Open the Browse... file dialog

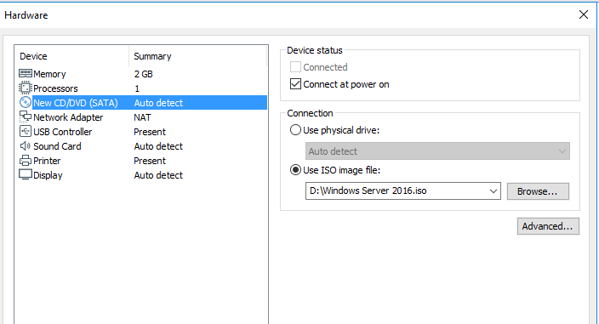[538, 191]
